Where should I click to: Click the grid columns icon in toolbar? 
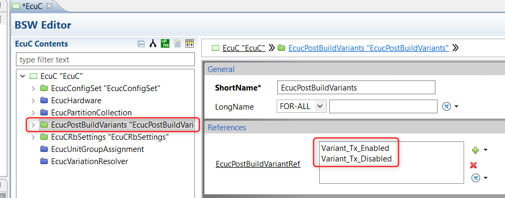190,43
